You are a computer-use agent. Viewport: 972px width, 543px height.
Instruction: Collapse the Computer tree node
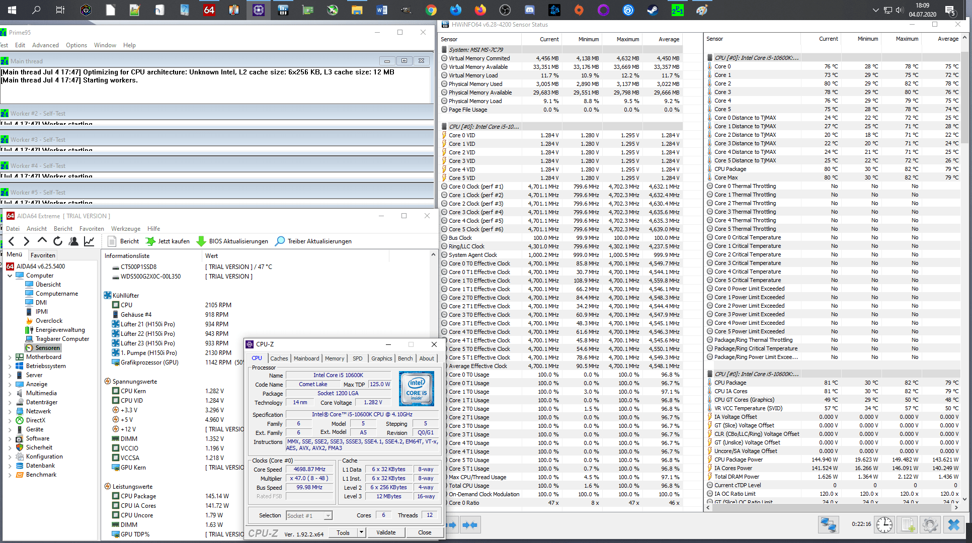tap(10, 276)
